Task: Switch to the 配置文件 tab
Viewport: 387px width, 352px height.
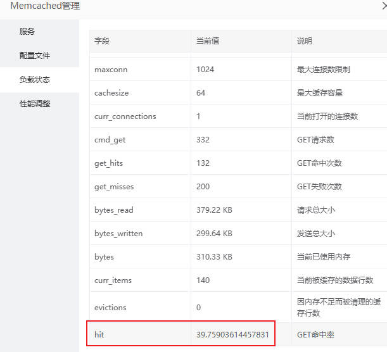Action: [39, 56]
